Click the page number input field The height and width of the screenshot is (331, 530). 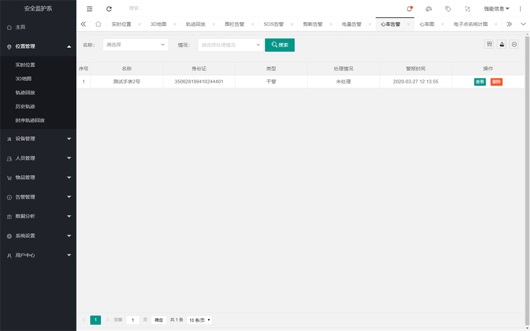(x=132, y=320)
